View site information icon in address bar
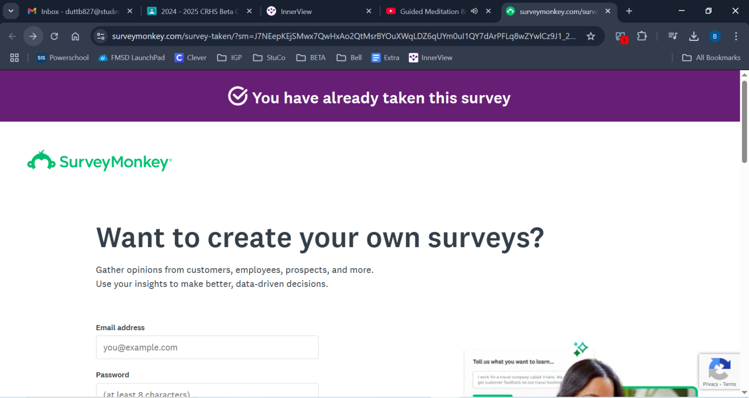This screenshot has height=398, width=749. pyautogui.click(x=101, y=36)
